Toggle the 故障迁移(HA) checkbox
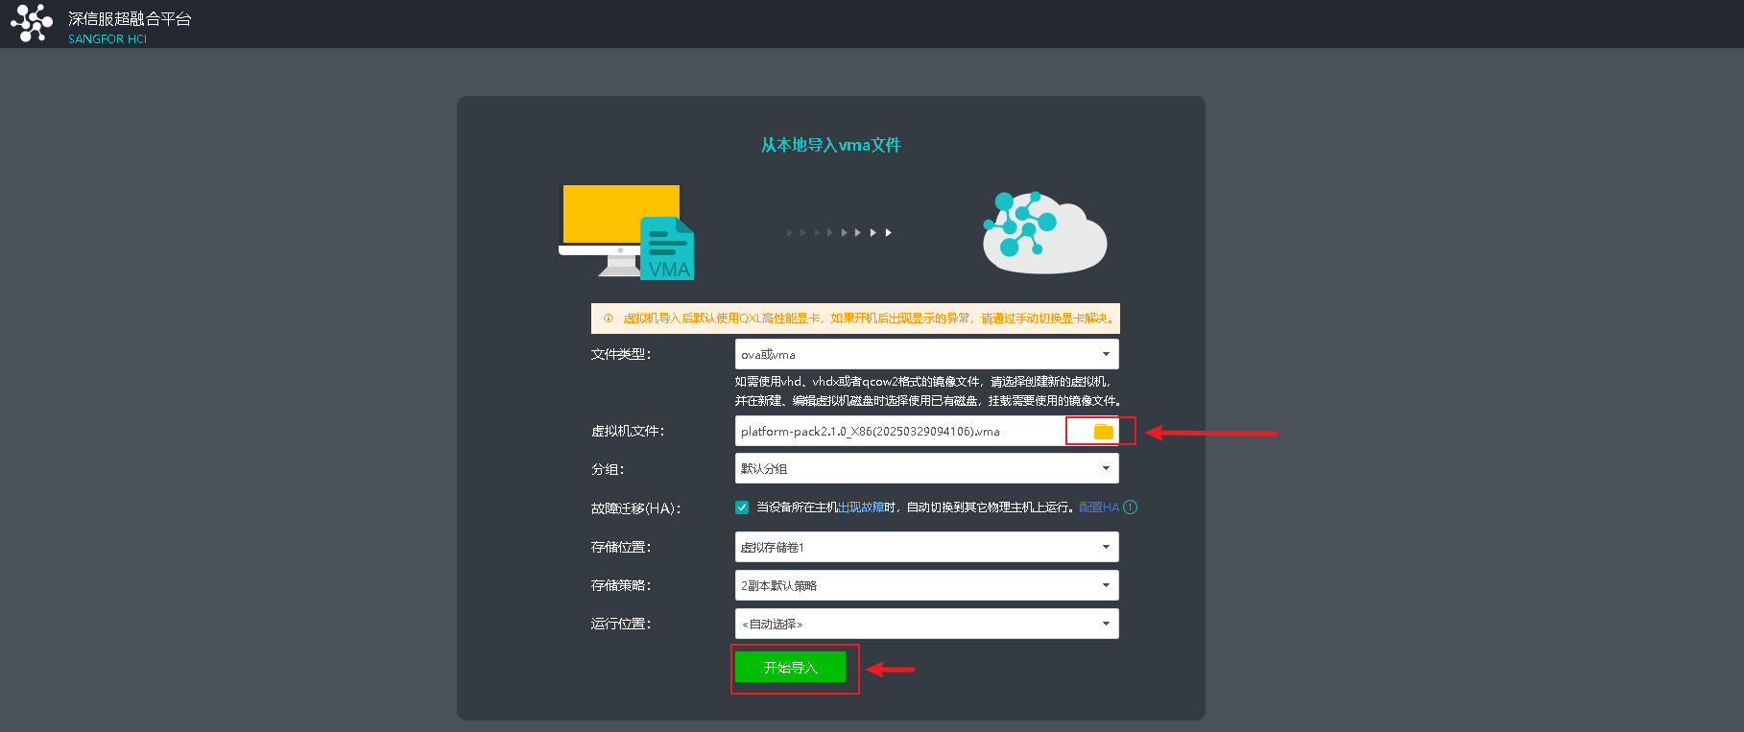1744x732 pixels. click(742, 508)
